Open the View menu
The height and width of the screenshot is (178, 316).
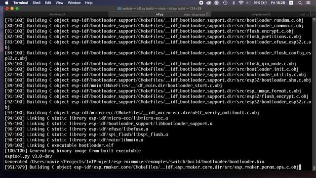click(x=59, y=2)
